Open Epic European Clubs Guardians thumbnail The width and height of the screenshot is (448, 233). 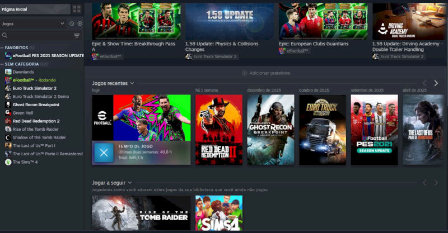pyautogui.click(x=323, y=21)
